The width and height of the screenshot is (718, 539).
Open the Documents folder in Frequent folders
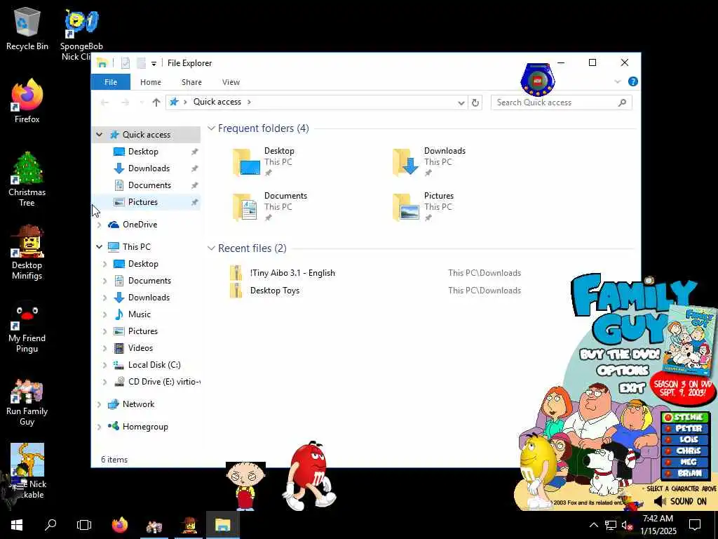(270, 206)
